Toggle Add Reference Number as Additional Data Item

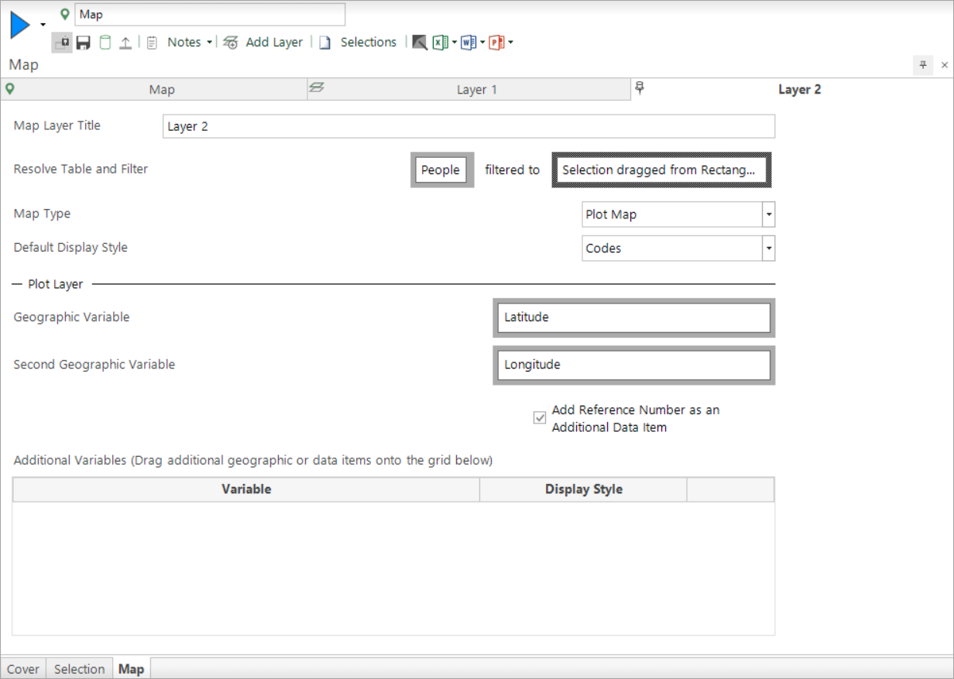tap(540, 418)
